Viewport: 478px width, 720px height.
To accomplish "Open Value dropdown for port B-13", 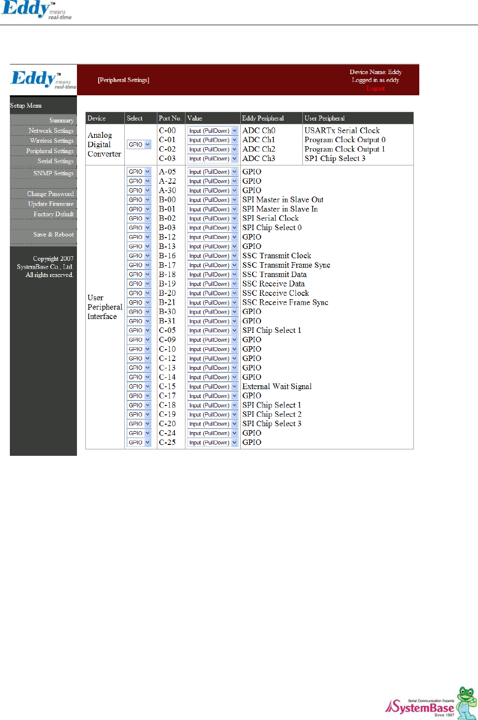I will tap(213, 246).
